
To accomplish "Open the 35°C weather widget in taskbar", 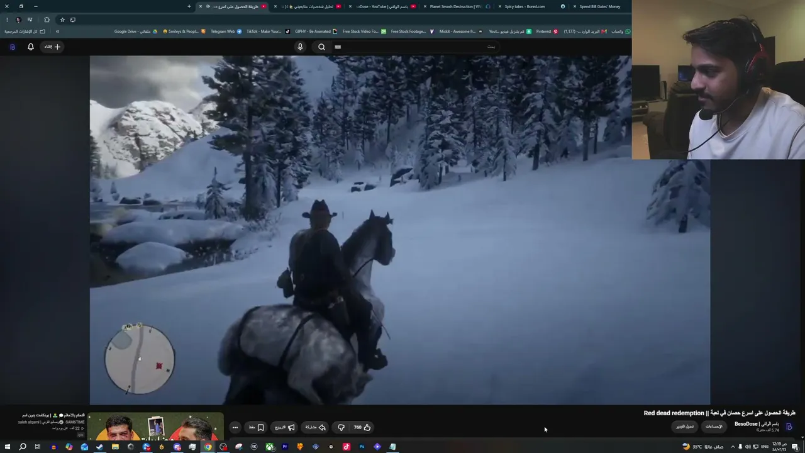I will click(x=703, y=447).
